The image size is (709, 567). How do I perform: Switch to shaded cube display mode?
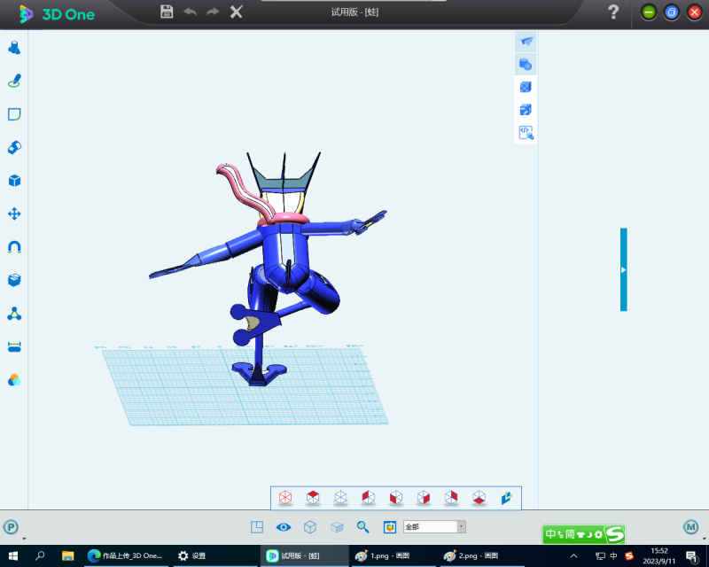pyautogui.click(x=337, y=527)
